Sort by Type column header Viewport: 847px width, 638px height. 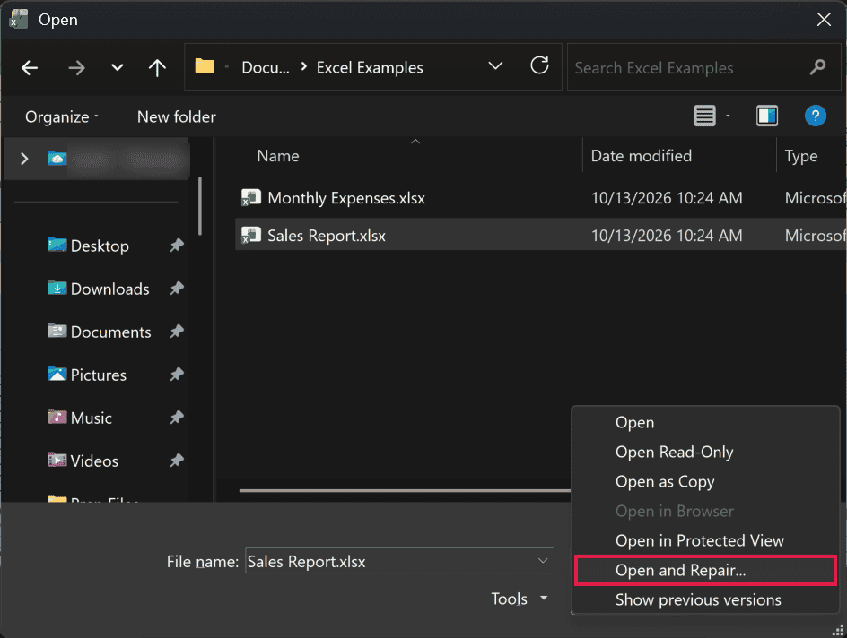(x=801, y=157)
